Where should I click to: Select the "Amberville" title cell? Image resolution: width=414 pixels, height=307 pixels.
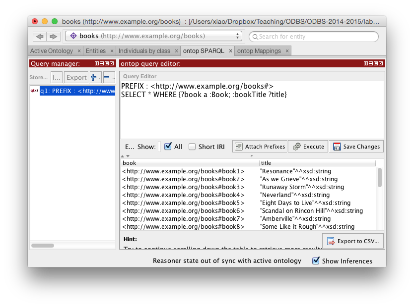tap(317, 218)
